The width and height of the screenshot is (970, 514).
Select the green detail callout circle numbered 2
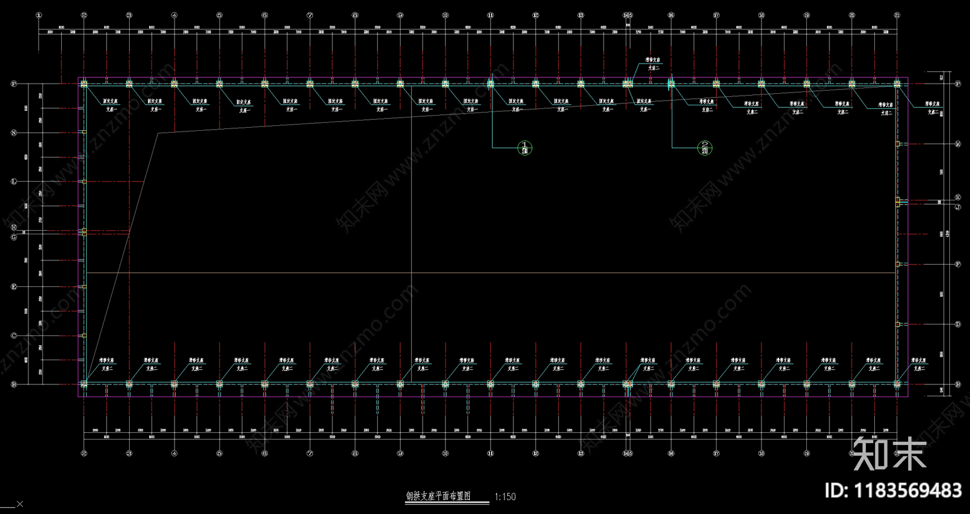(704, 148)
